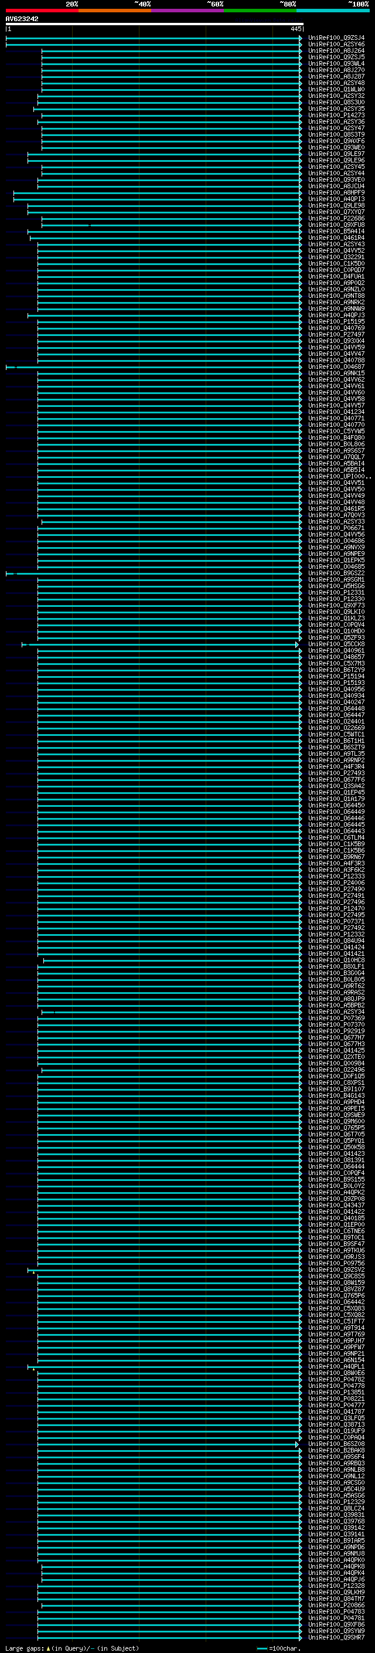Select hit label UniRef100_P20866
Image resolution: width=375 pixels, height=1653 pixels.
336,1606
